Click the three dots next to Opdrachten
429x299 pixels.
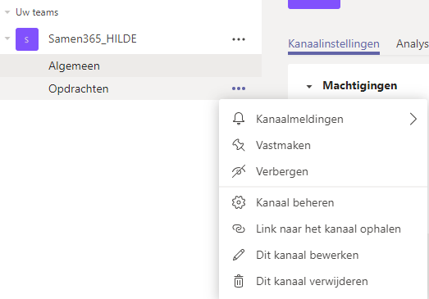click(x=239, y=88)
